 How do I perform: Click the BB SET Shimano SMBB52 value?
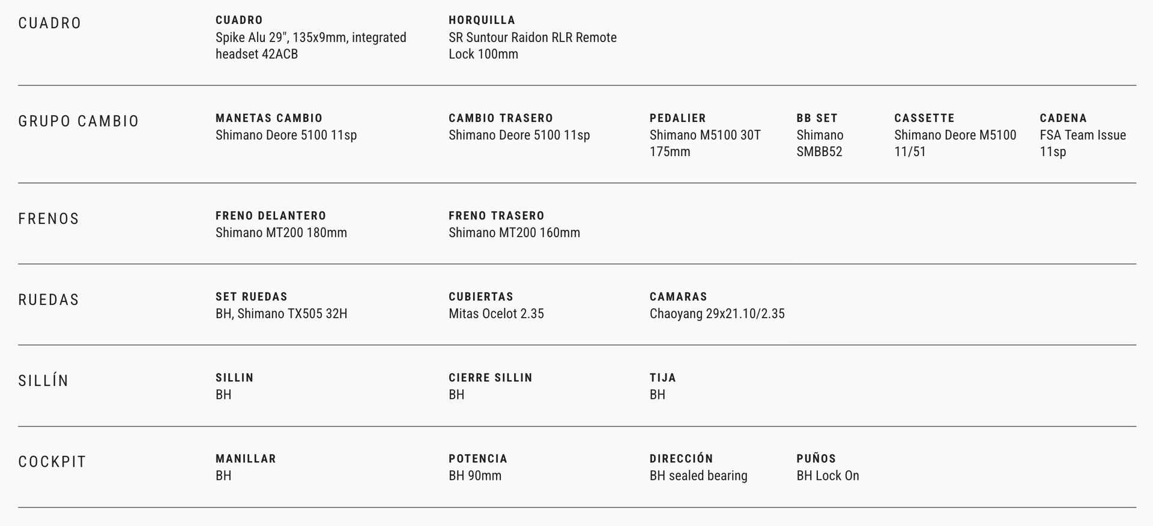pyautogui.click(x=819, y=144)
